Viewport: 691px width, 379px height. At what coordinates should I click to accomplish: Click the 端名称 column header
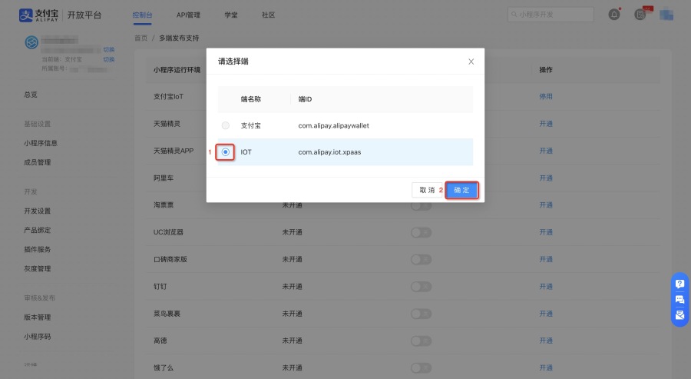251,99
